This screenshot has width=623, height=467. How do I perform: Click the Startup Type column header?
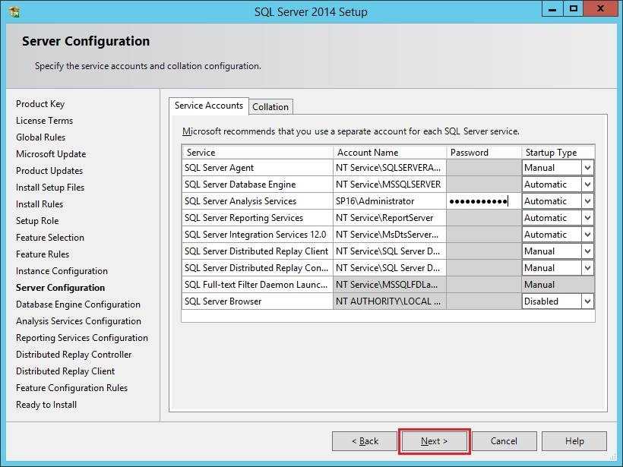coord(558,153)
